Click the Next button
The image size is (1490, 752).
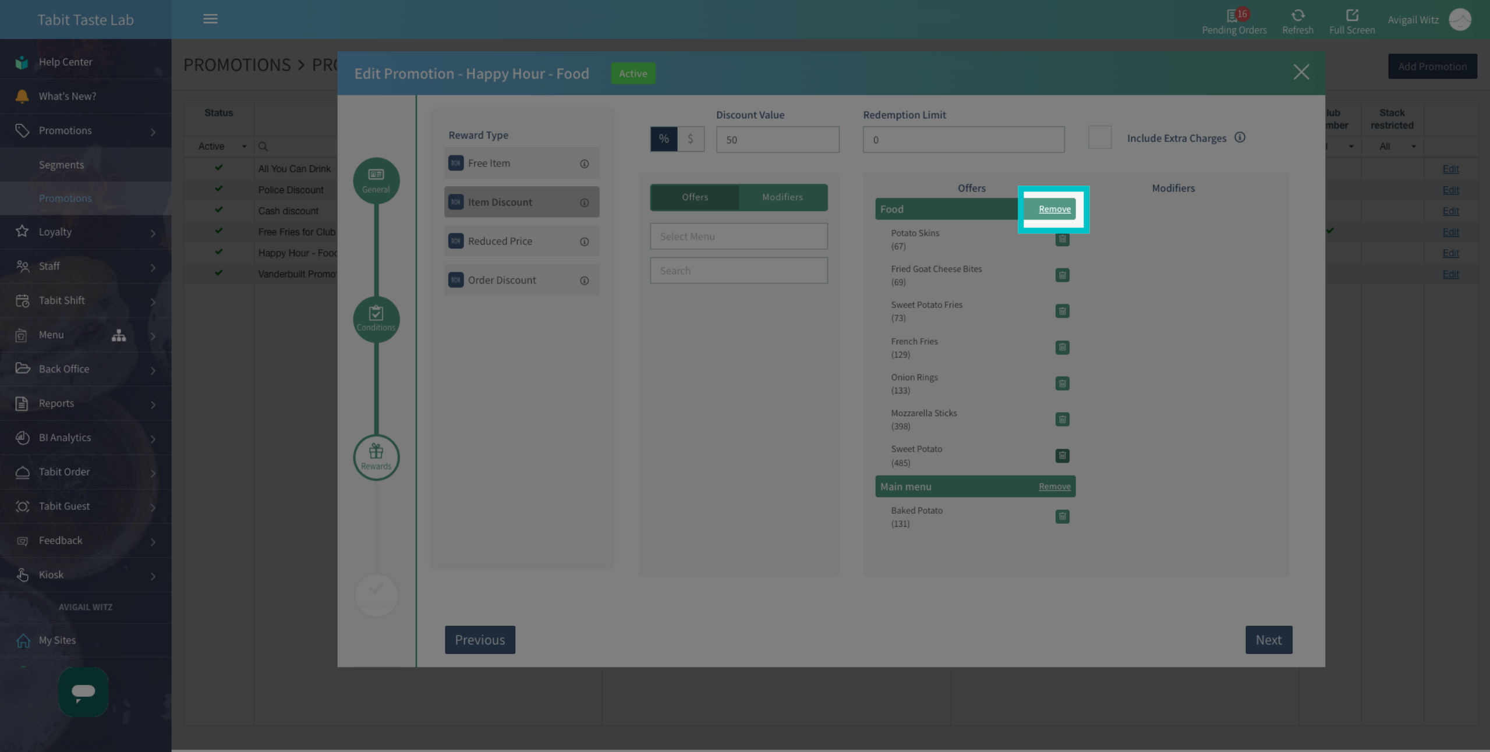(x=1268, y=640)
